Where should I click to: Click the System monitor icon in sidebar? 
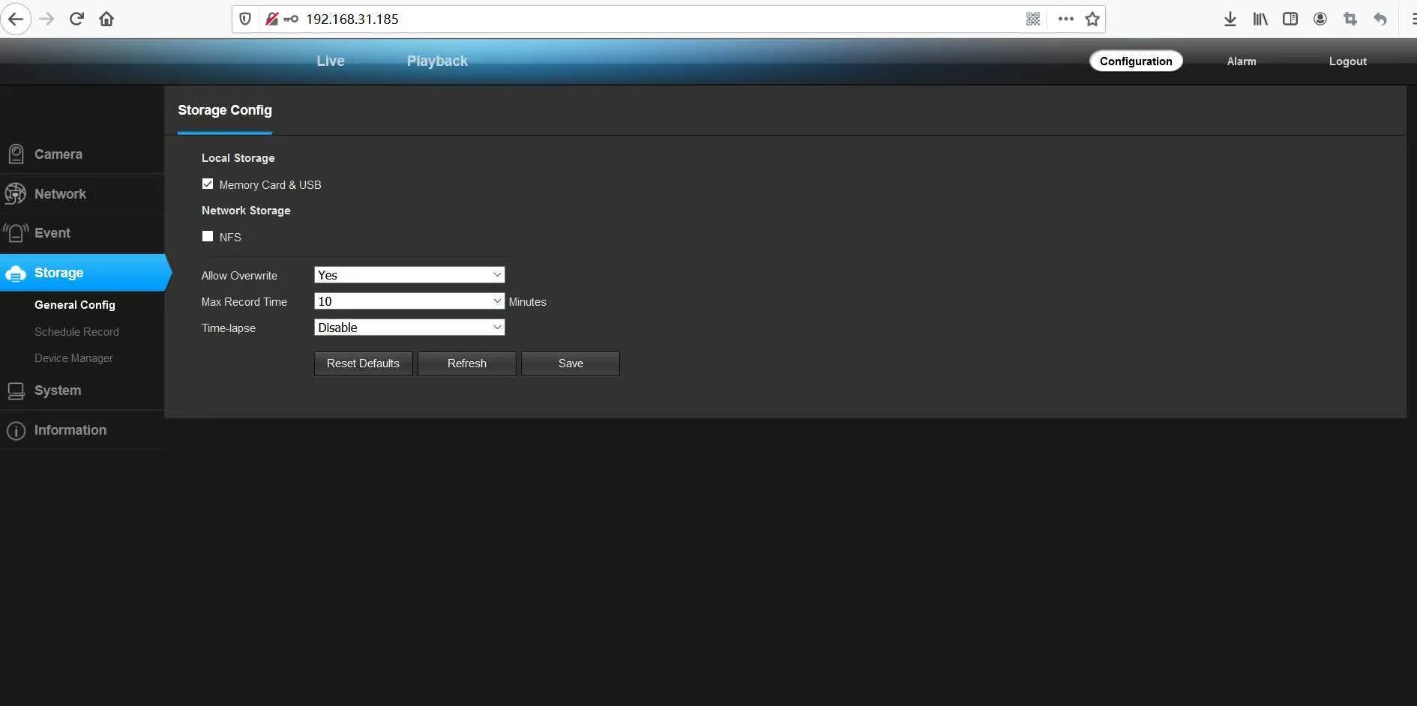(x=16, y=391)
